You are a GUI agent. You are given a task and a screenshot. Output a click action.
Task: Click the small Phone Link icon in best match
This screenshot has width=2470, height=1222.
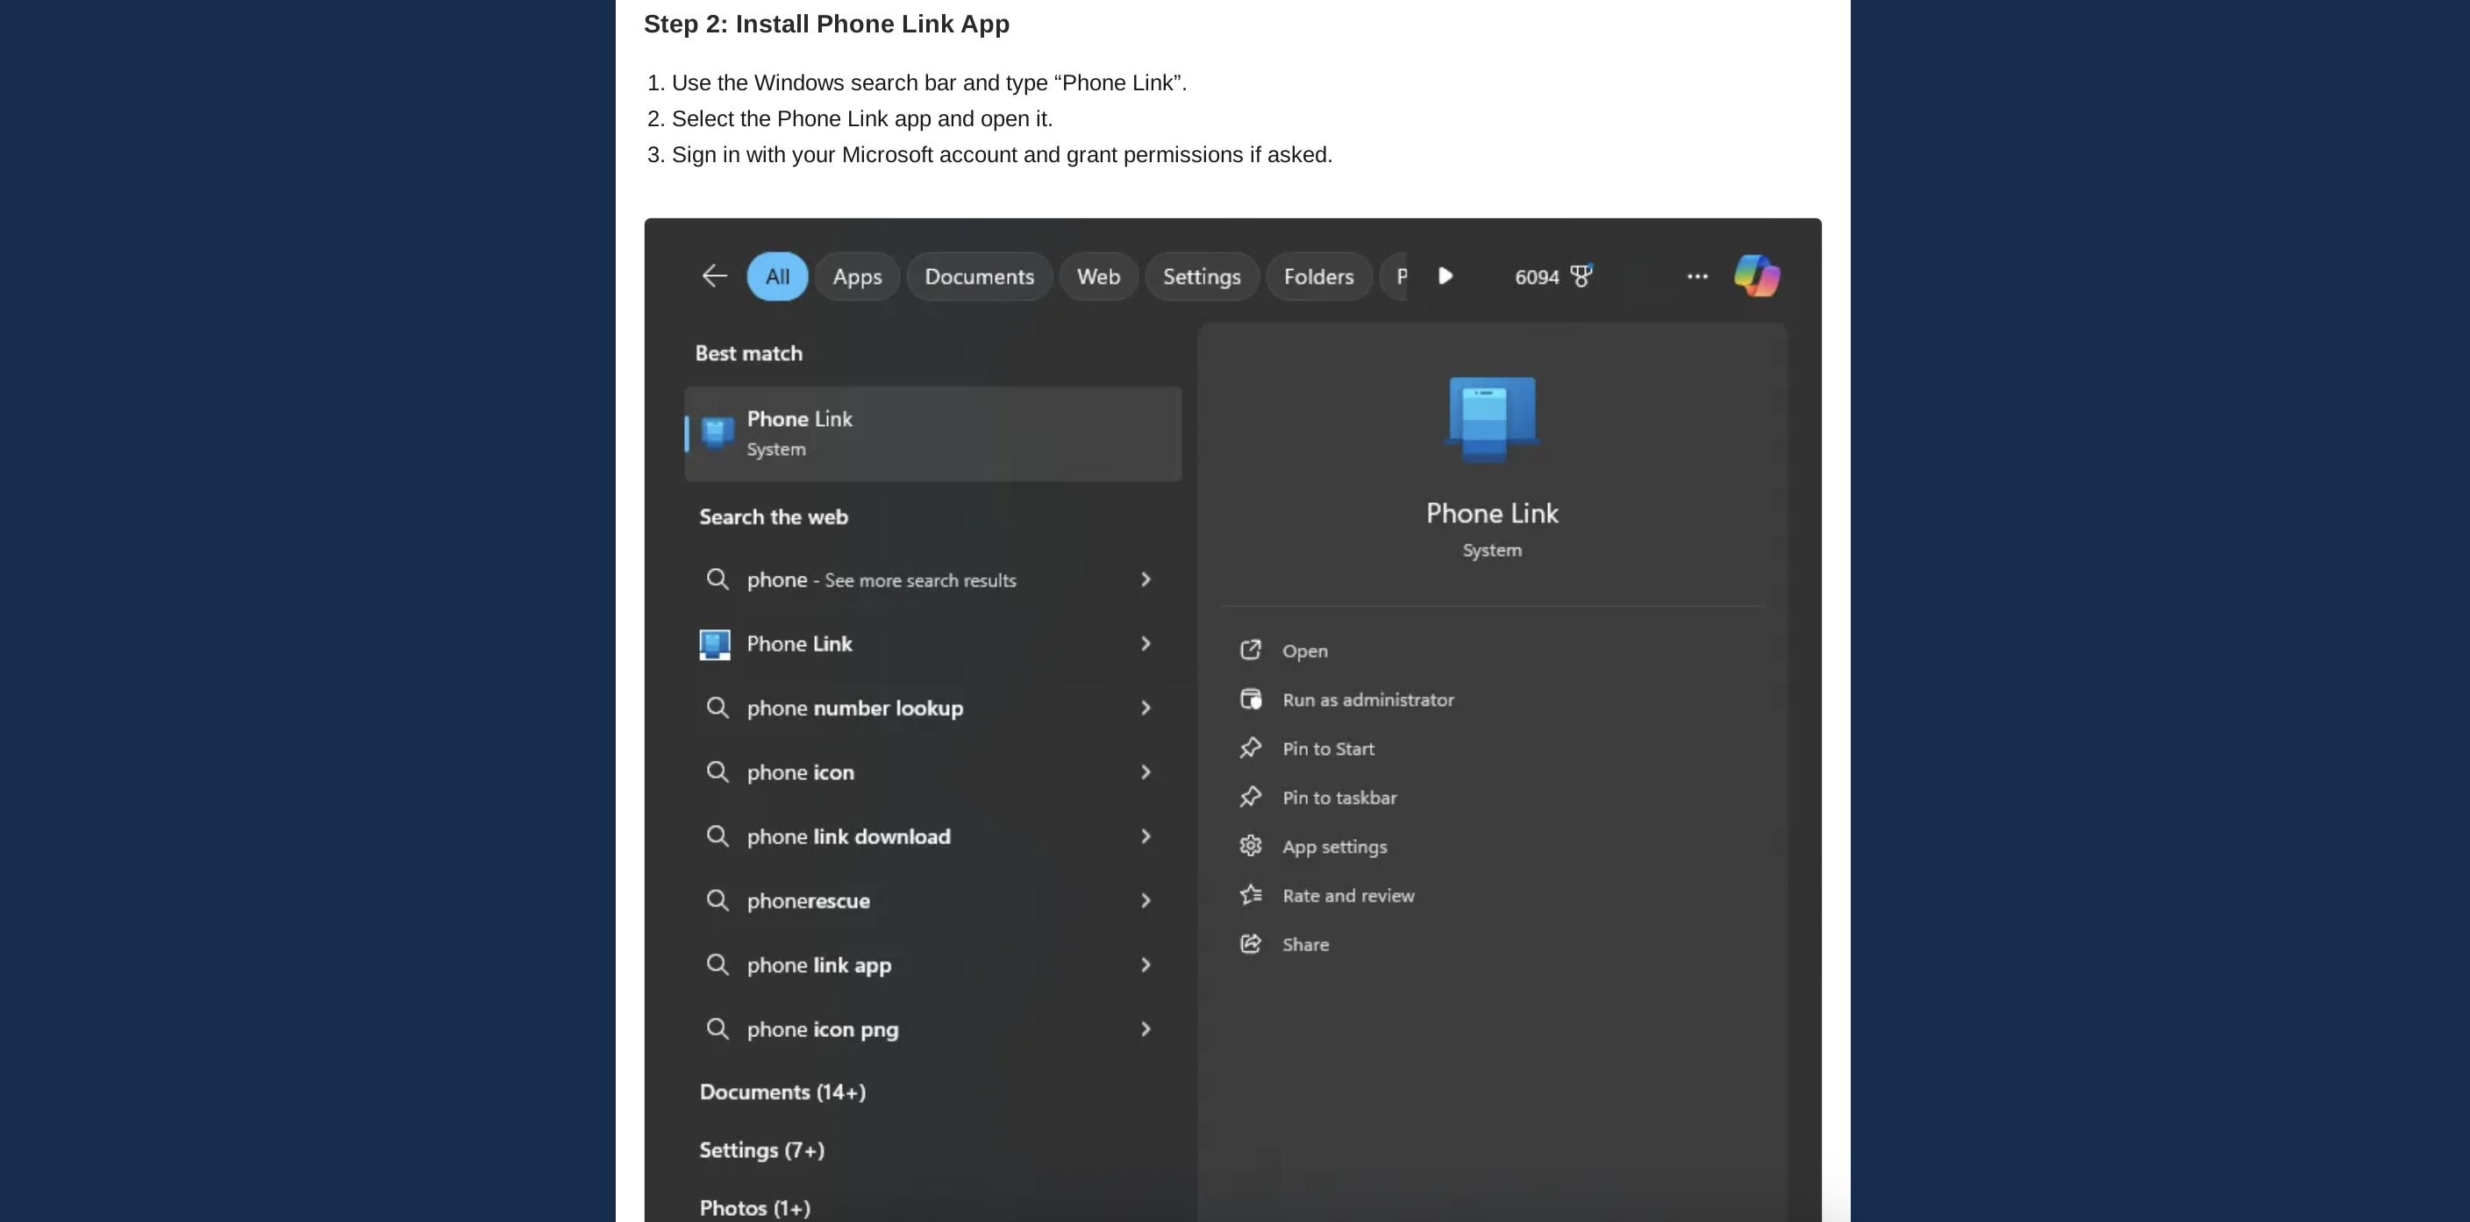pos(717,433)
